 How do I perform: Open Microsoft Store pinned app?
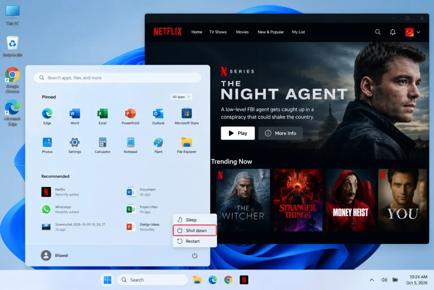pos(186,116)
